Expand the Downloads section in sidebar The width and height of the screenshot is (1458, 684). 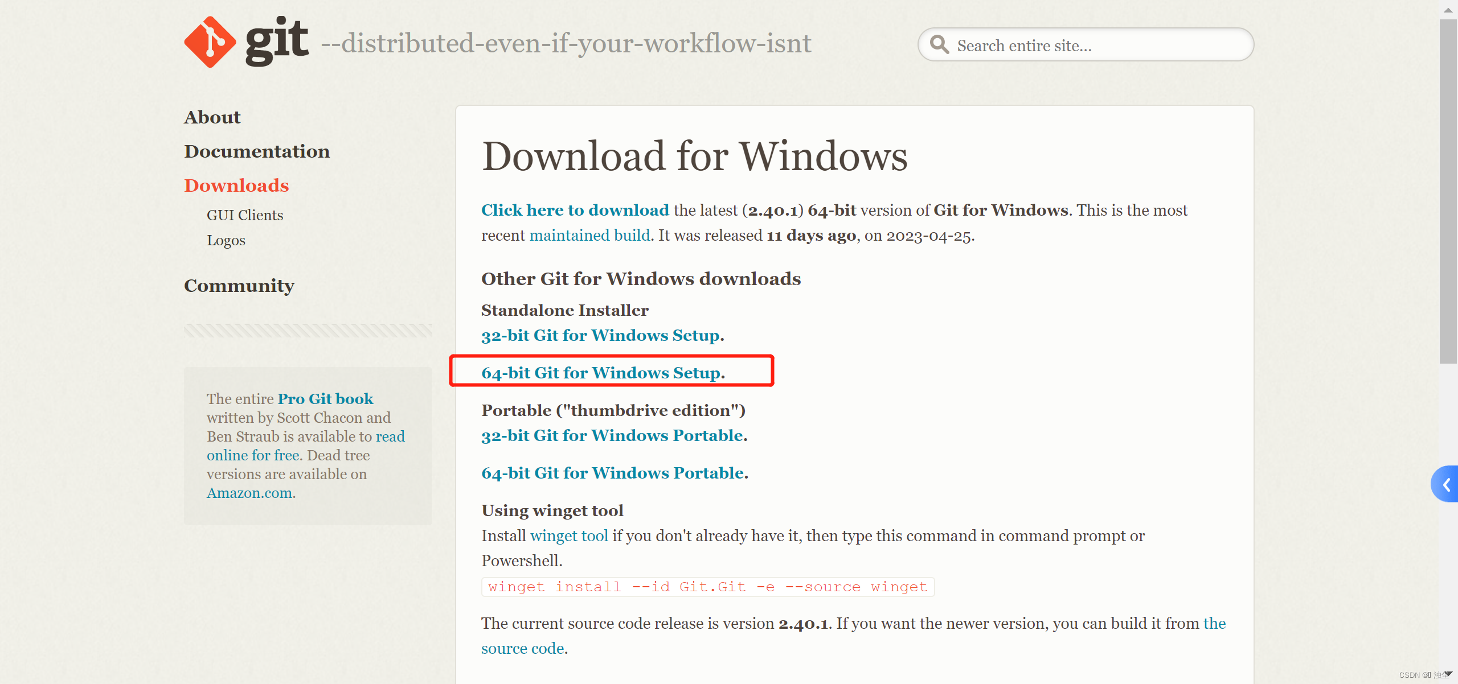(236, 185)
